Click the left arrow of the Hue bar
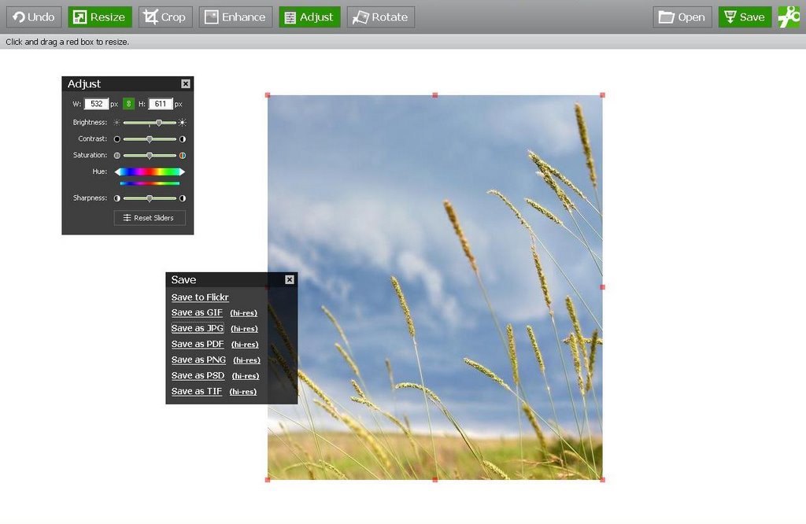The image size is (806, 524). coord(117,172)
